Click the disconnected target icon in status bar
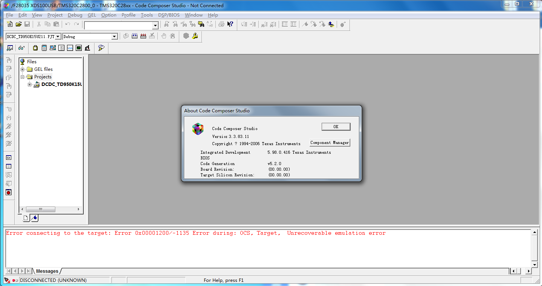This screenshot has width=542, height=286. pyautogui.click(x=7, y=280)
